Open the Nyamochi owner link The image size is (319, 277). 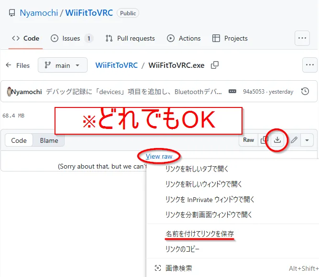39,13
